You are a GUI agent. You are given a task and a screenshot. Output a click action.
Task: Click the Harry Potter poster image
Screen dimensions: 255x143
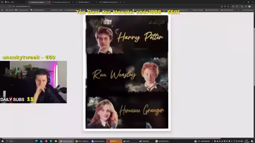[x=127, y=72]
